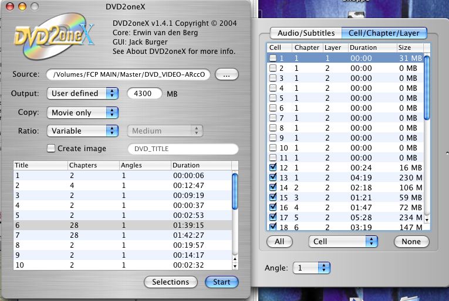Image resolution: width=449 pixels, height=301 pixels.
Task: Click the title list Duration column header
Action: (x=201, y=165)
